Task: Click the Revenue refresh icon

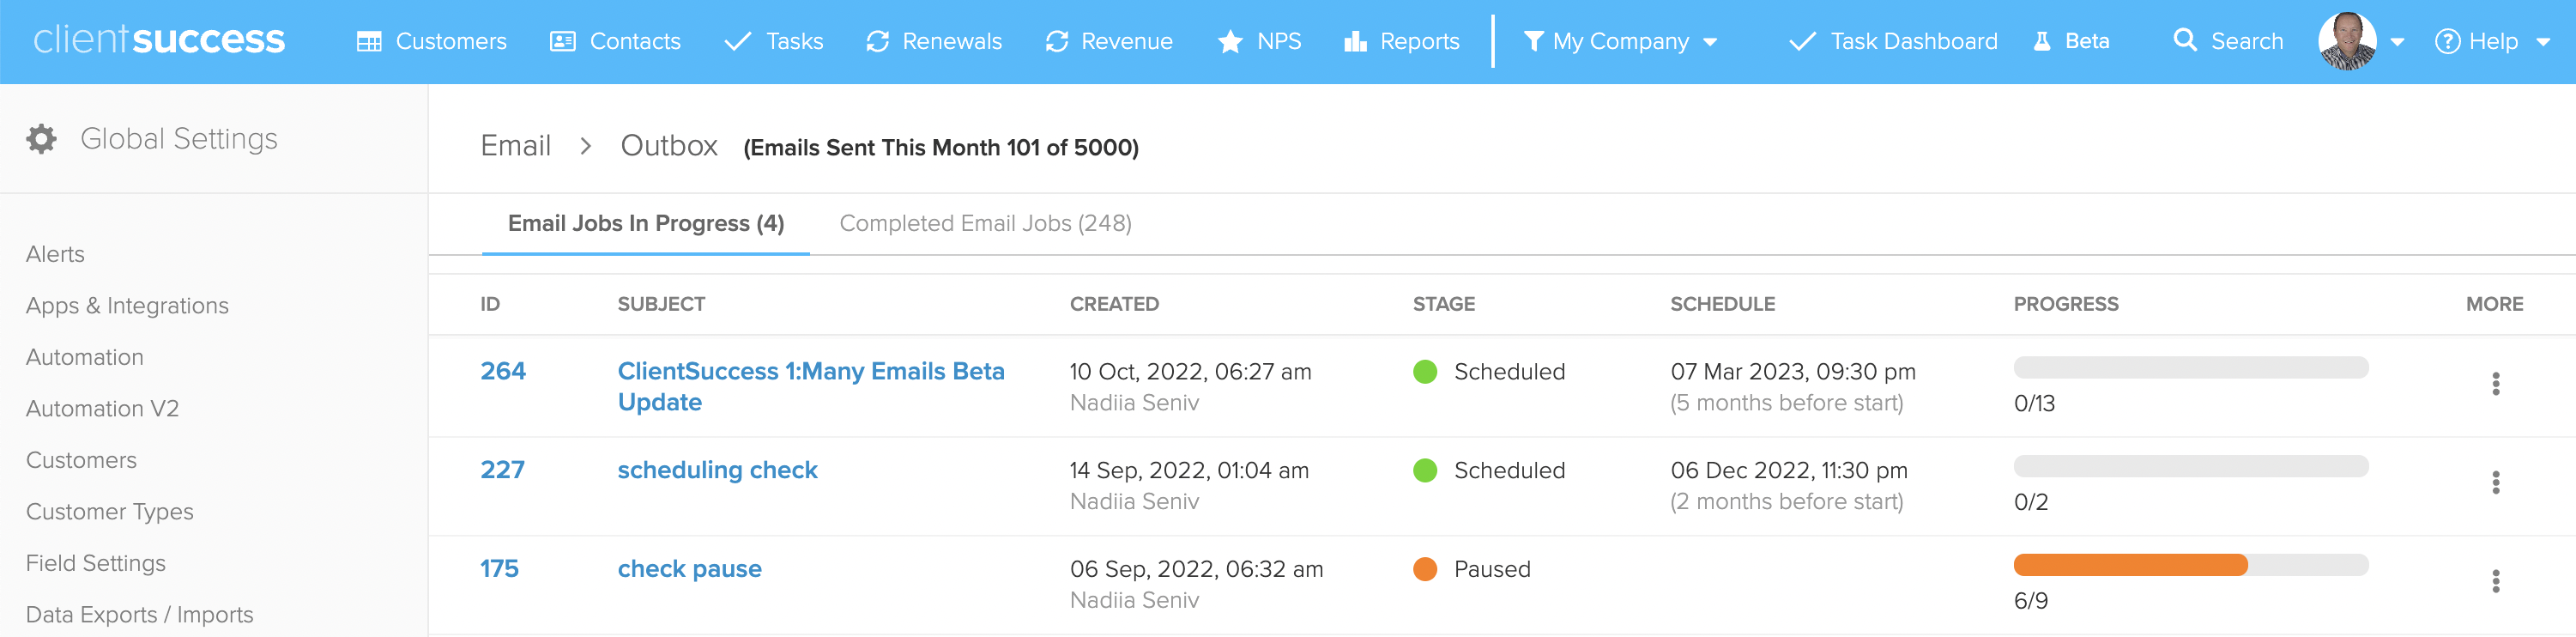Action: coord(1057,41)
